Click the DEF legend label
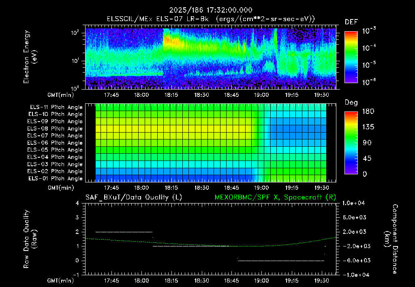This screenshot has width=415, height=287. click(x=351, y=22)
